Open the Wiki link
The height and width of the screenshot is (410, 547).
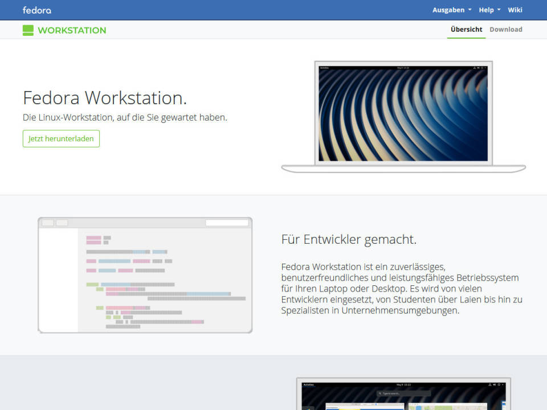515,10
